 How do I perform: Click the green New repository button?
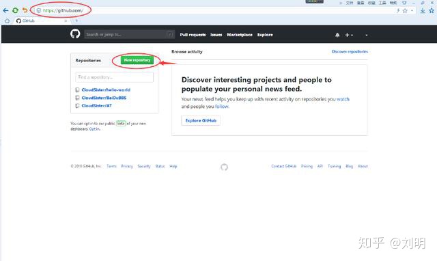tap(137, 60)
